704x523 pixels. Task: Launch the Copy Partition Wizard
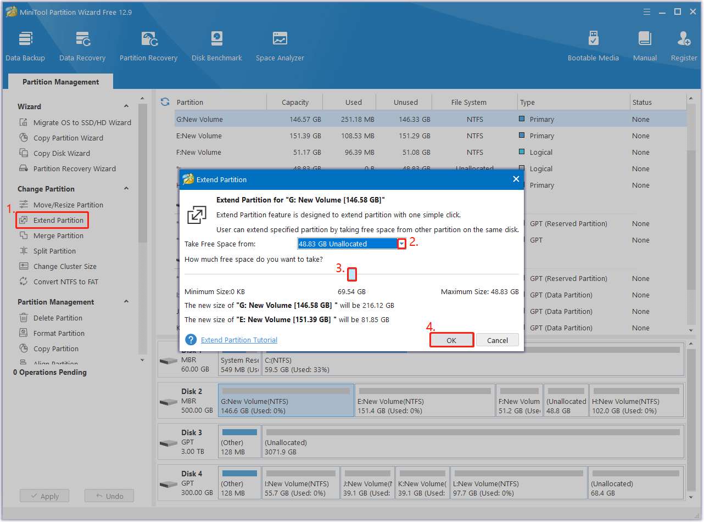(62, 138)
